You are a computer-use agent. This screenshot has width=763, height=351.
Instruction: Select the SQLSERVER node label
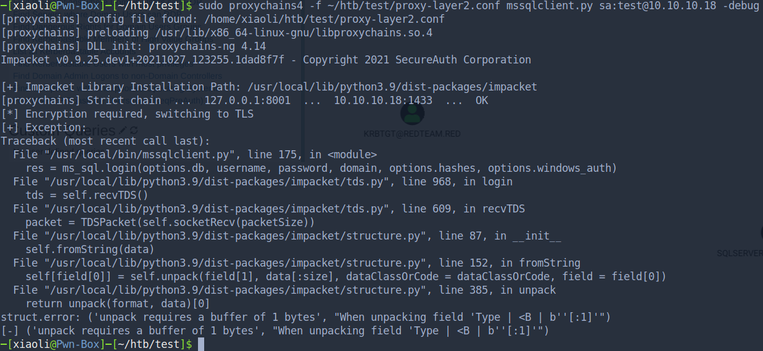click(x=739, y=253)
